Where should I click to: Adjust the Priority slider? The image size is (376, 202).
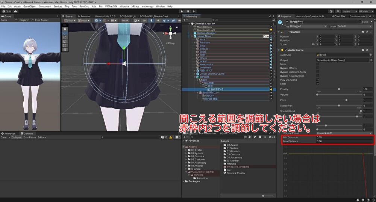click(x=339, y=89)
